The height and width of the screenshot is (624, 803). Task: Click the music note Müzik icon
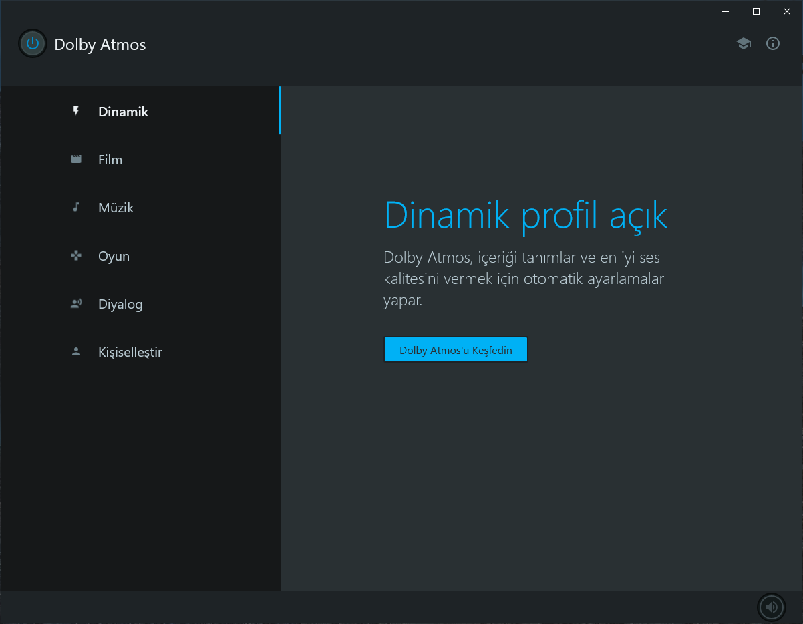point(76,208)
